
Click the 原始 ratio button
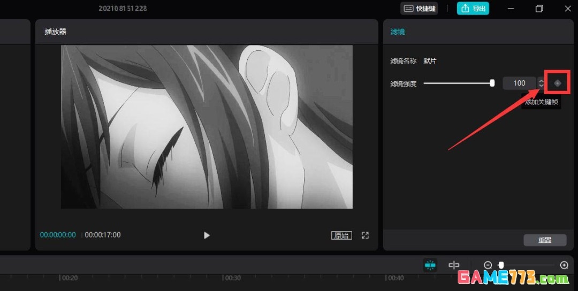click(x=341, y=235)
